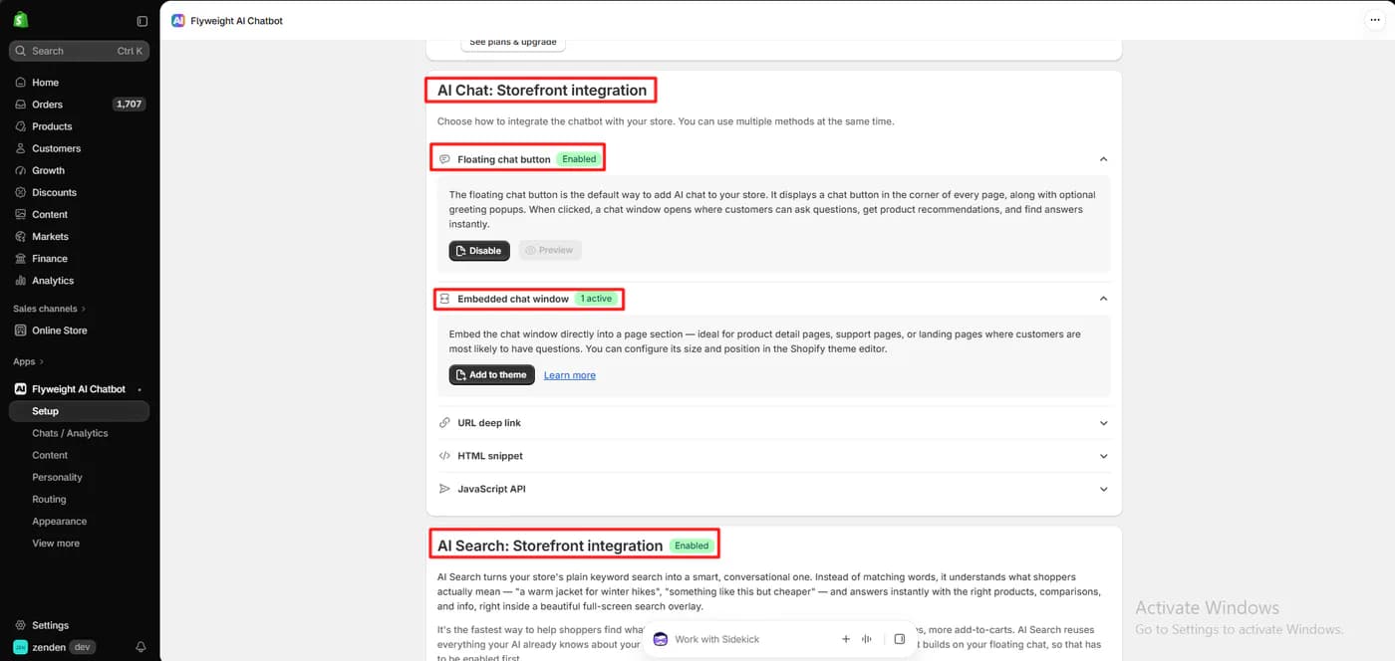
Task: Click See plans & upgrade button
Action: [513, 42]
